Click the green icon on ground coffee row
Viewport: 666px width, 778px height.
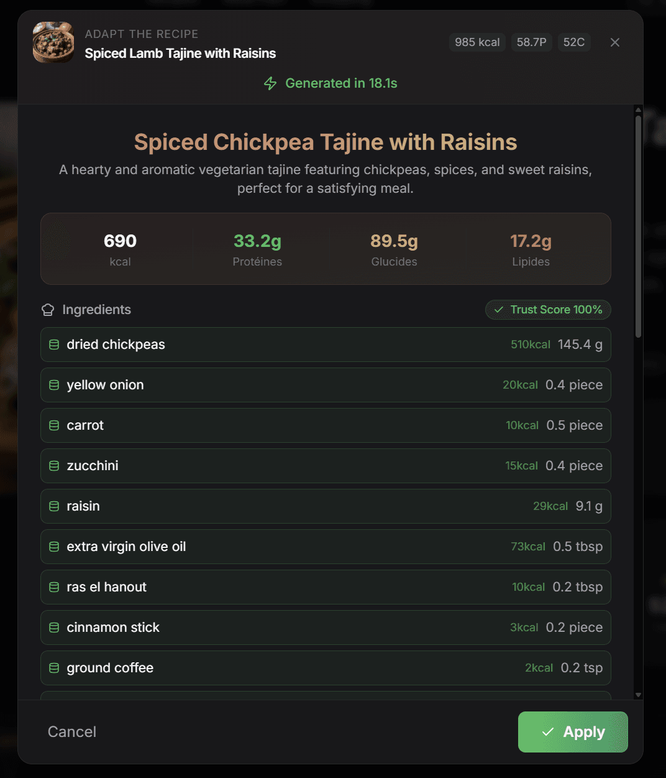53,668
